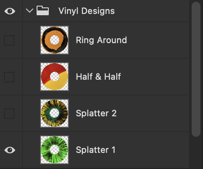Show the Ring Around layer visibility box
Screen dimensions: 203x169
pyautogui.click(x=9, y=40)
